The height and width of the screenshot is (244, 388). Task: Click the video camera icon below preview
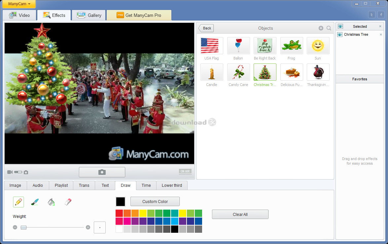pos(10,172)
